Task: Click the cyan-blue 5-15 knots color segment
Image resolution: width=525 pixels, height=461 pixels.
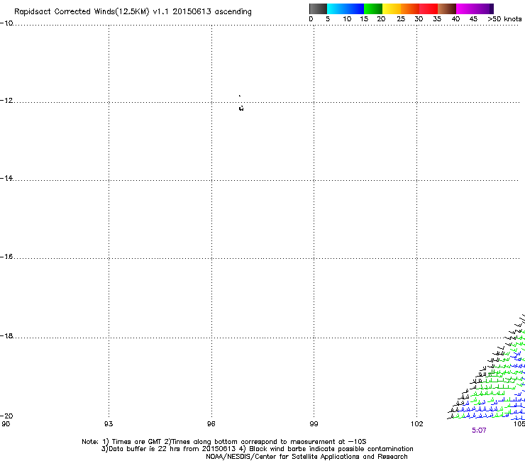Action: (346, 9)
